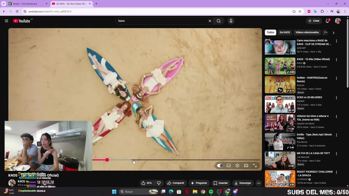Screen dimensions: 349x196
Task: Open Netflix from the taskbar
Action: (187, 192)
